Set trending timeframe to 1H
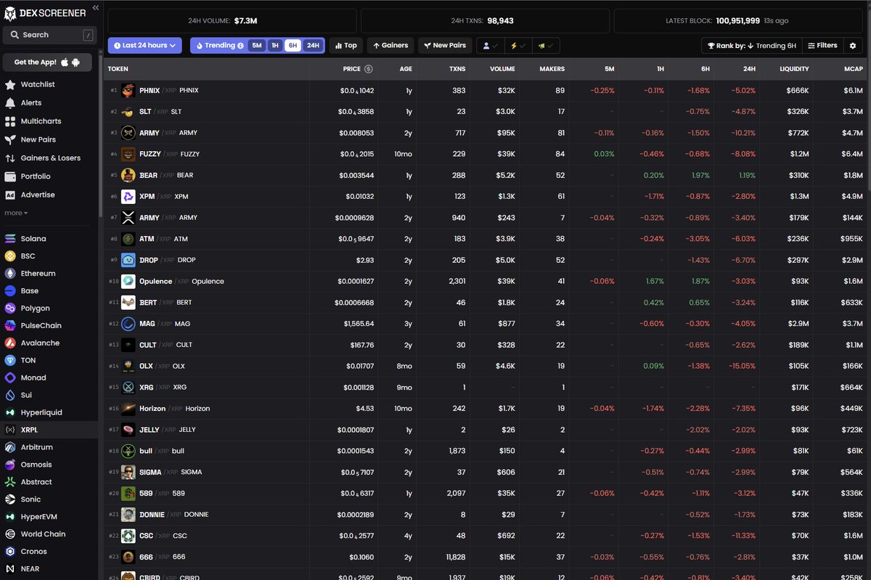 (274, 46)
